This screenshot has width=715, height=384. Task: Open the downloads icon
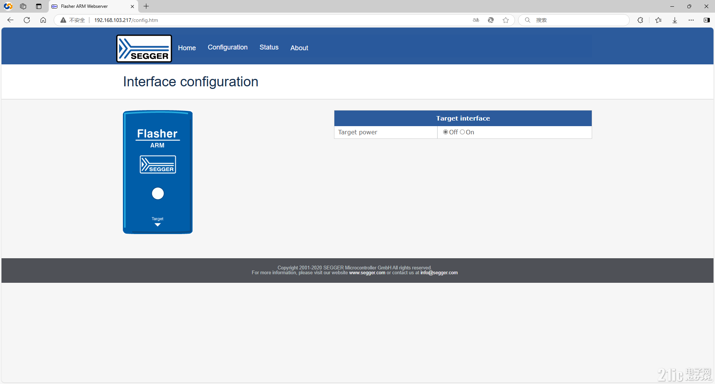click(675, 20)
